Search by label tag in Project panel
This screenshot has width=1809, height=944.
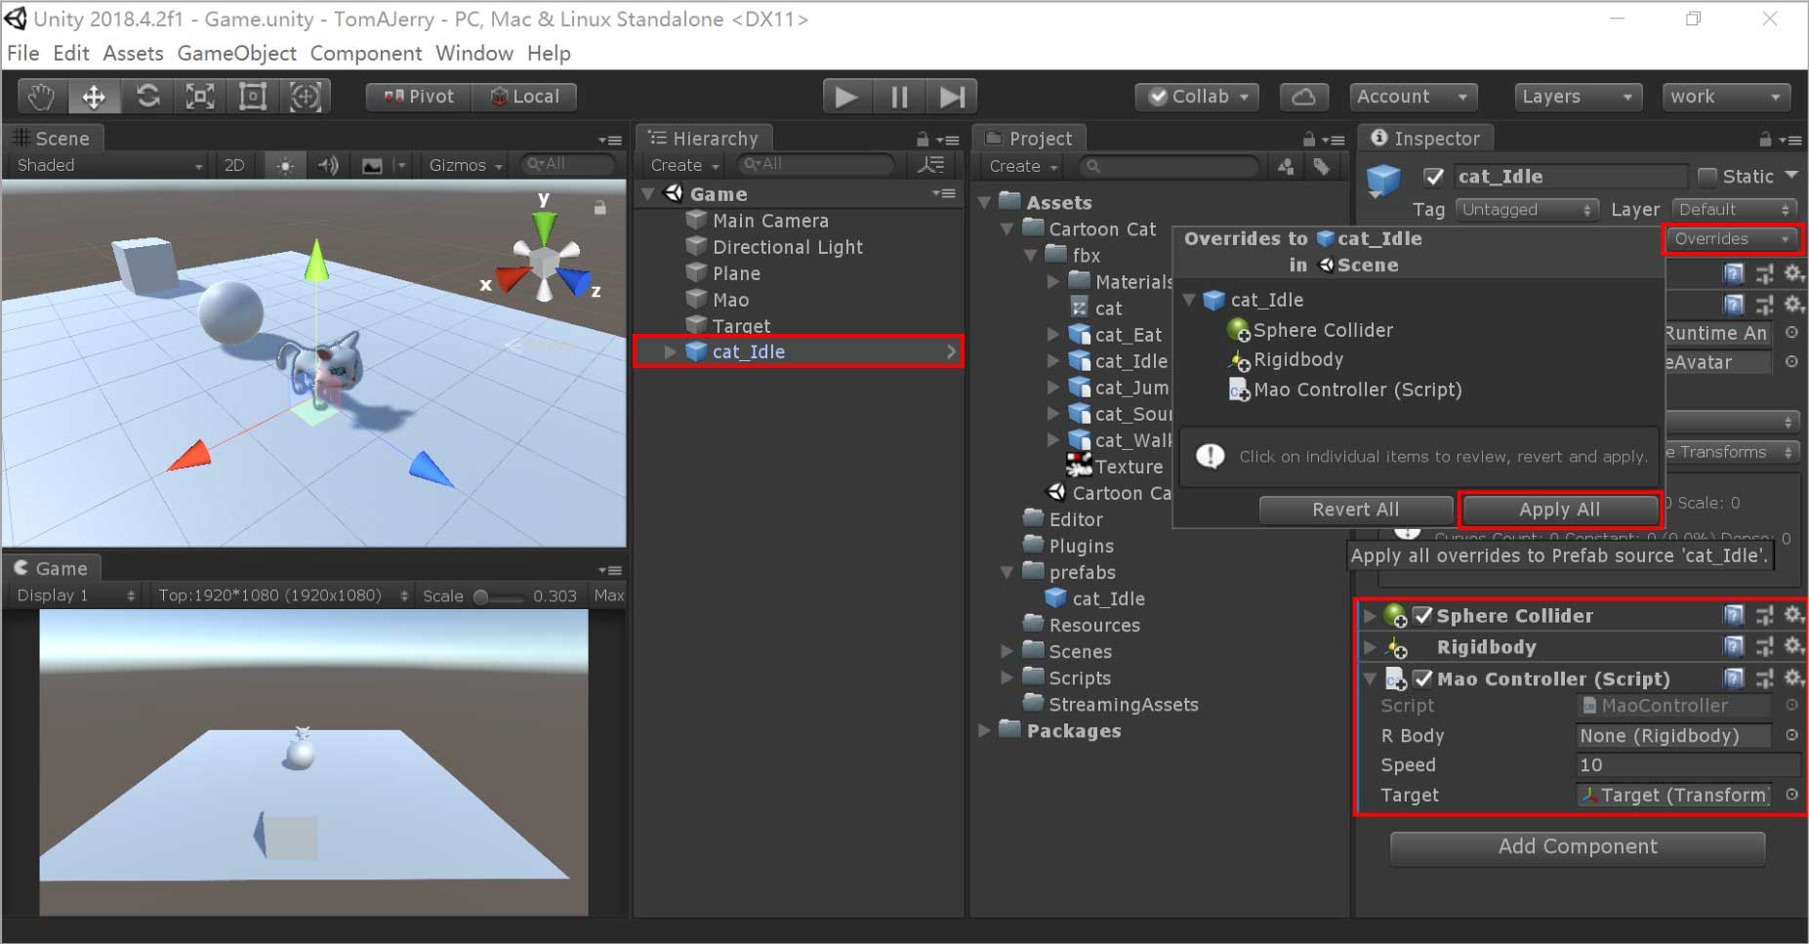point(1321,166)
